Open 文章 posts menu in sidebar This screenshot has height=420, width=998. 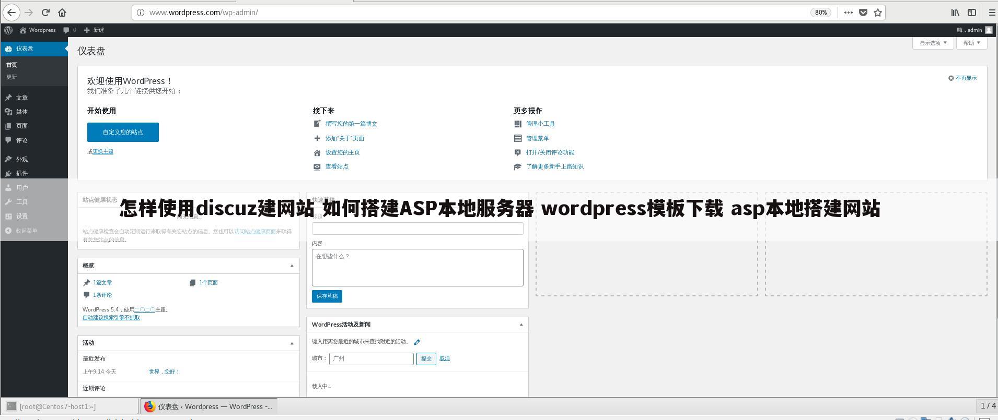tap(34, 98)
